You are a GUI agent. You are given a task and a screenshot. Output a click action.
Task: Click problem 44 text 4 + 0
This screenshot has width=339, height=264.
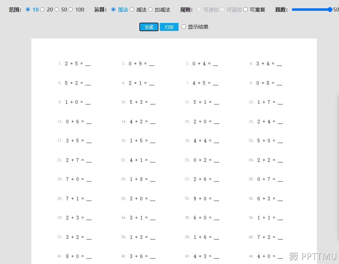point(263,256)
